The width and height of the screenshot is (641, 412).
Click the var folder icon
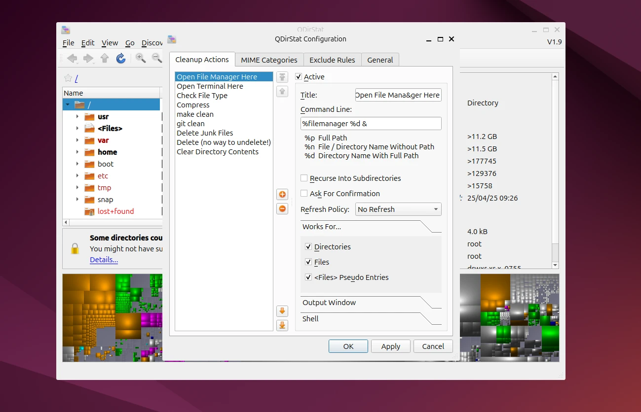89,140
